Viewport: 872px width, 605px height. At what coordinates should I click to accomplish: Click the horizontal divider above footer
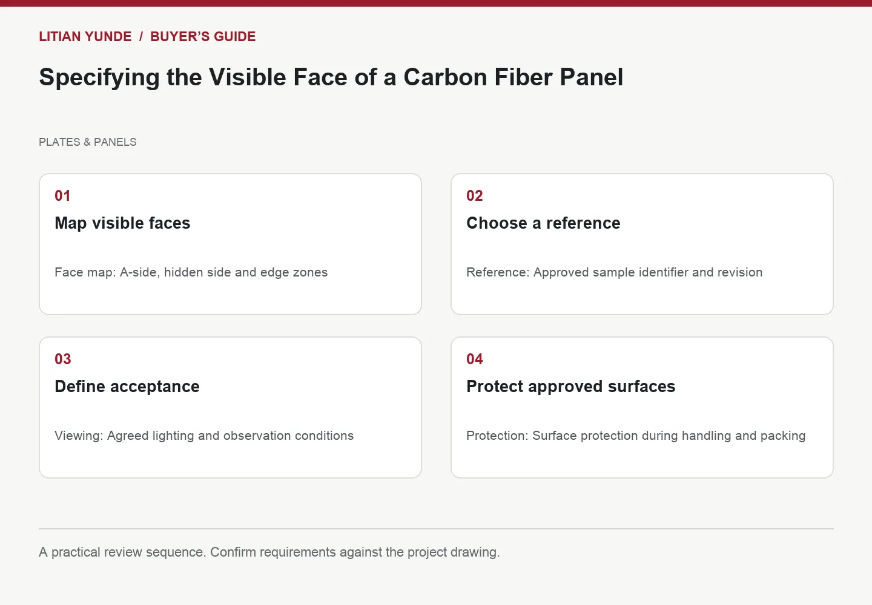click(x=436, y=529)
